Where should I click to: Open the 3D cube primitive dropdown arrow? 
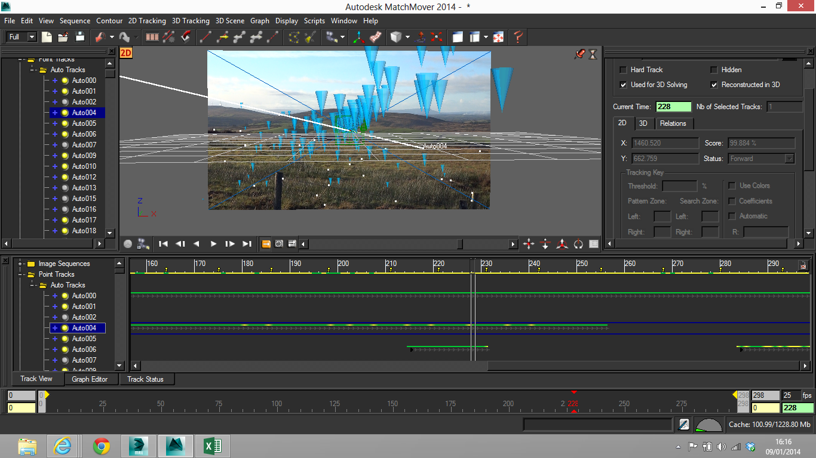(x=408, y=37)
